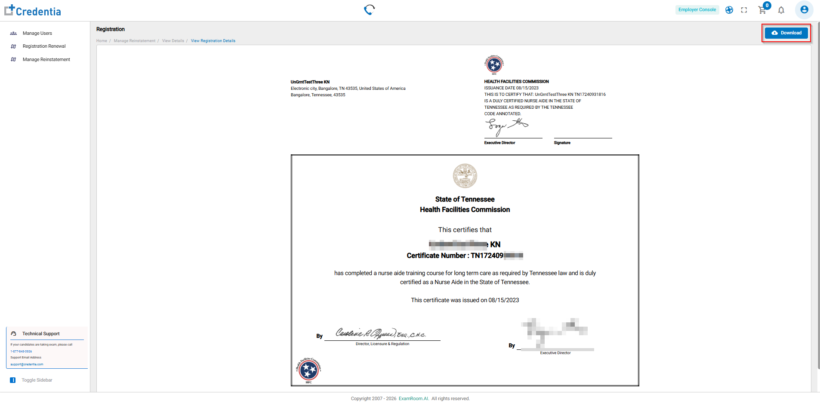Click support@credentia.com email link
This screenshot has width=820, height=404.
pos(27,364)
